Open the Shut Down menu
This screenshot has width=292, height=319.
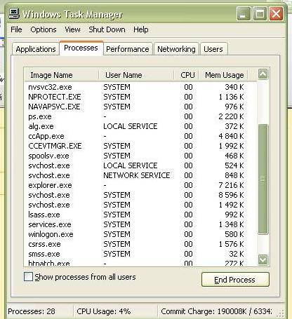click(x=107, y=29)
